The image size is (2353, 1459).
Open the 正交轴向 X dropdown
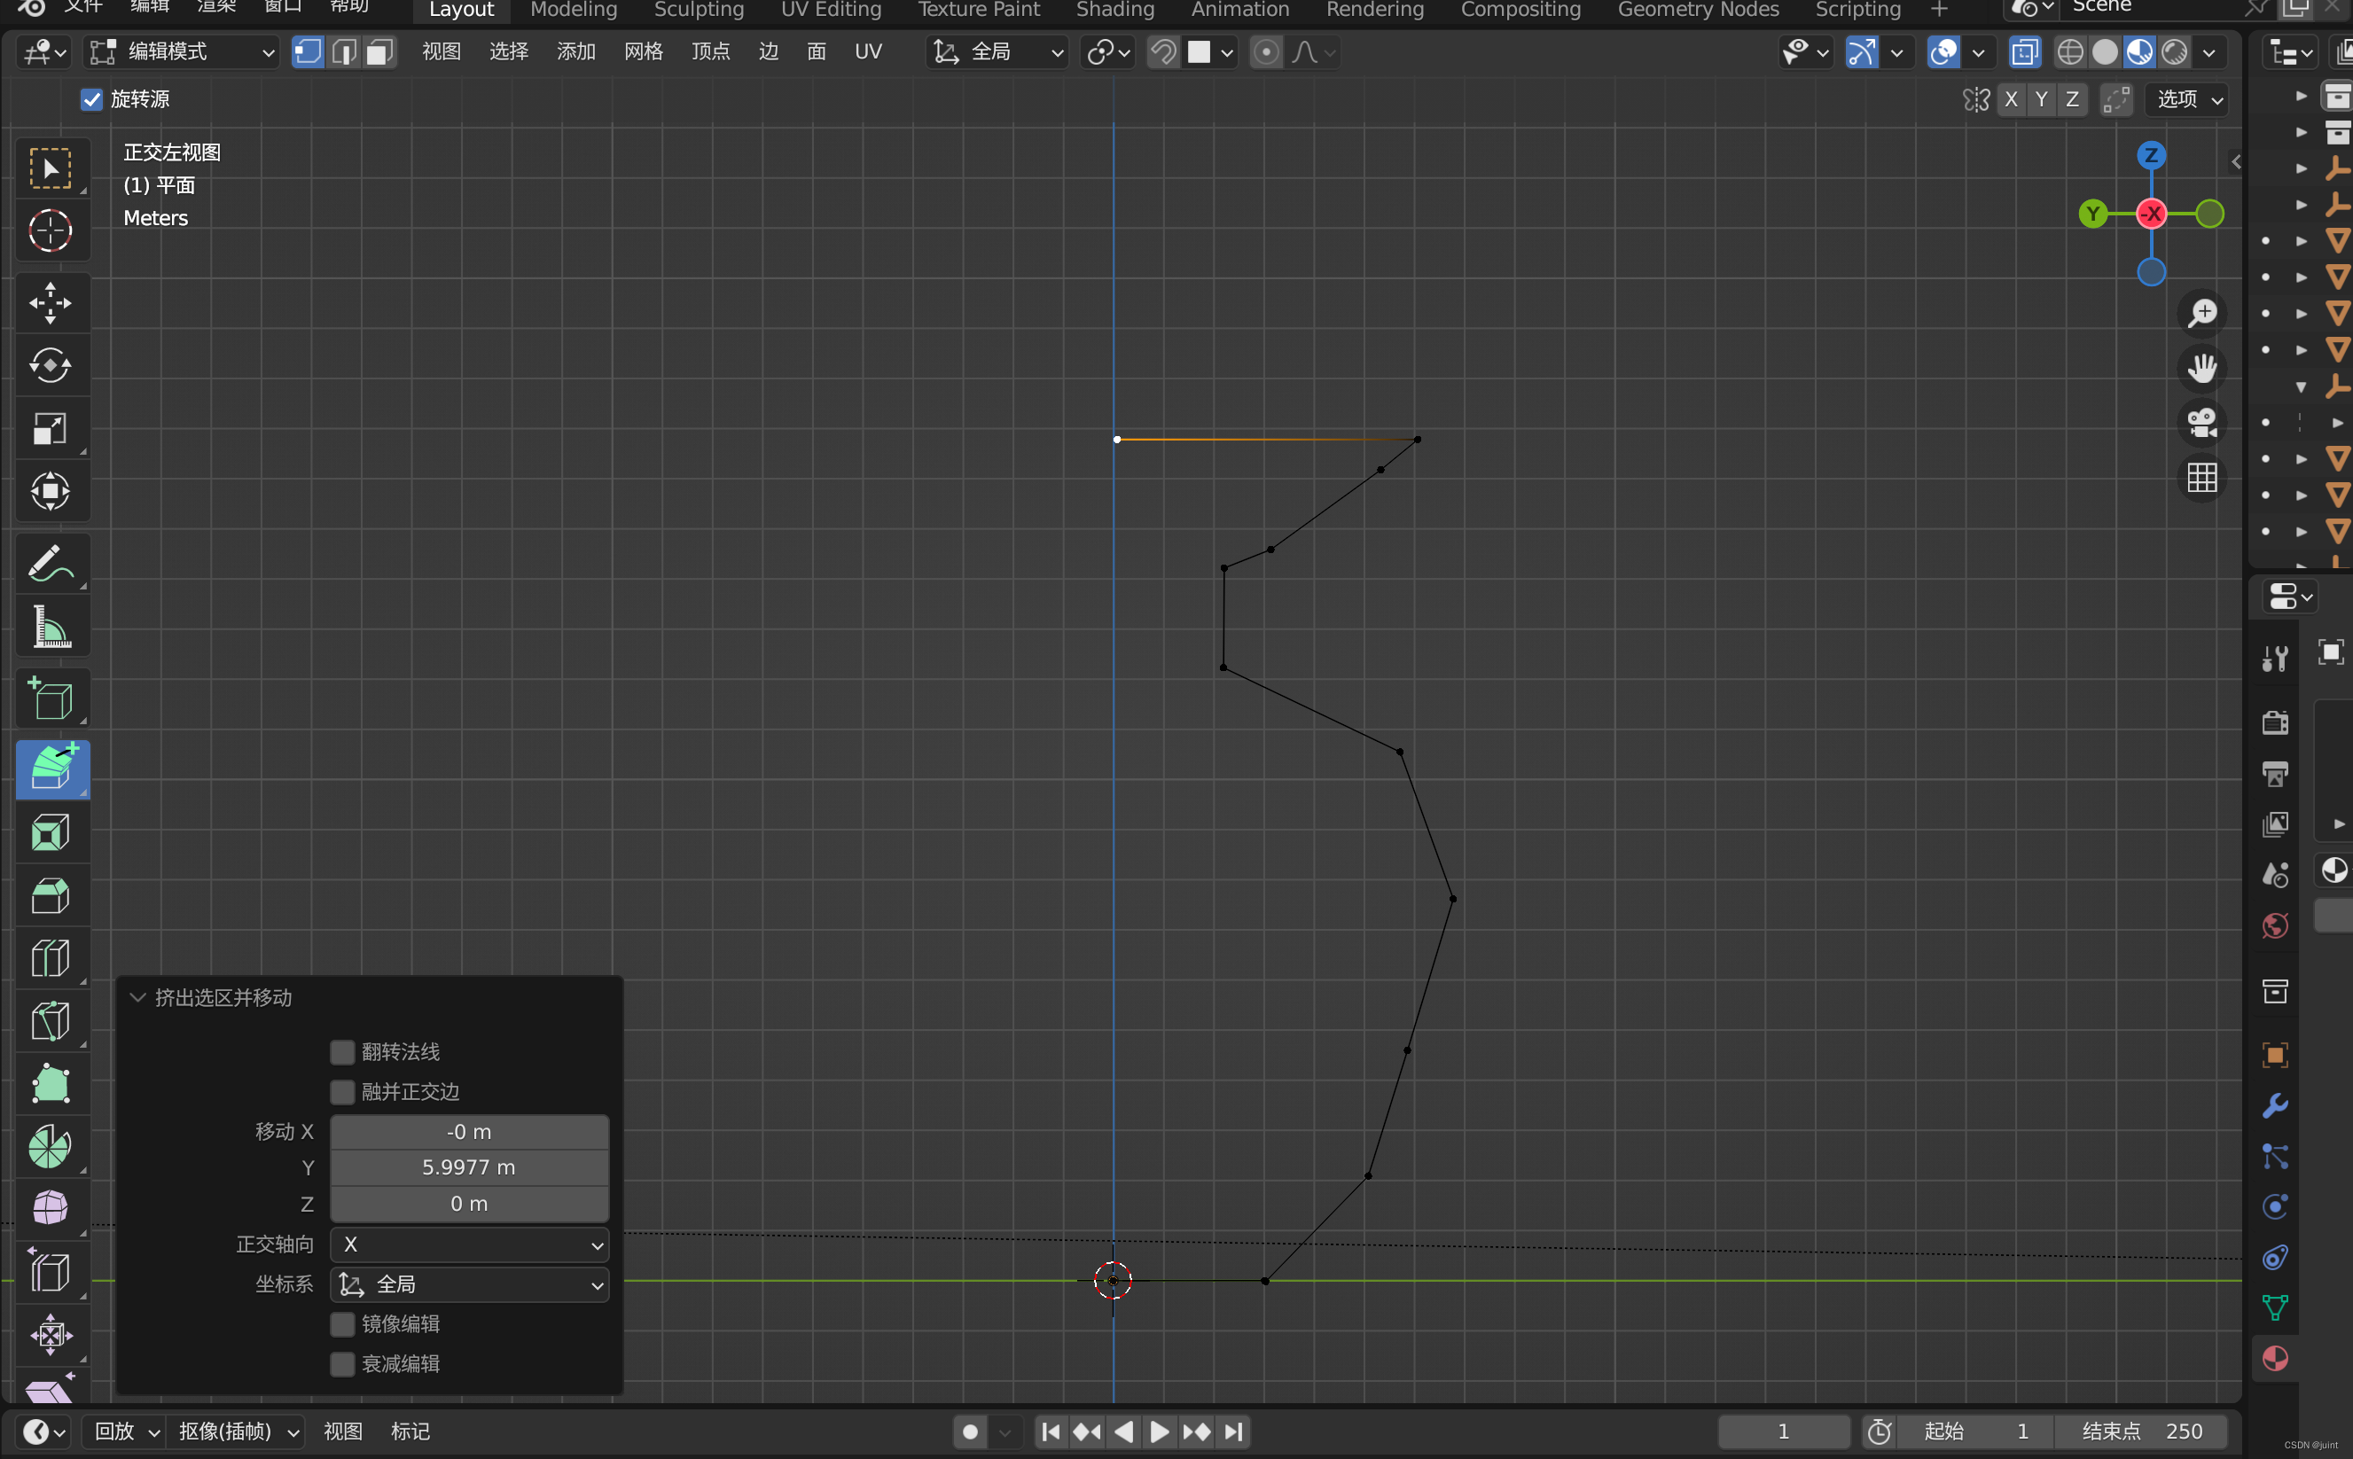coord(470,1244)
